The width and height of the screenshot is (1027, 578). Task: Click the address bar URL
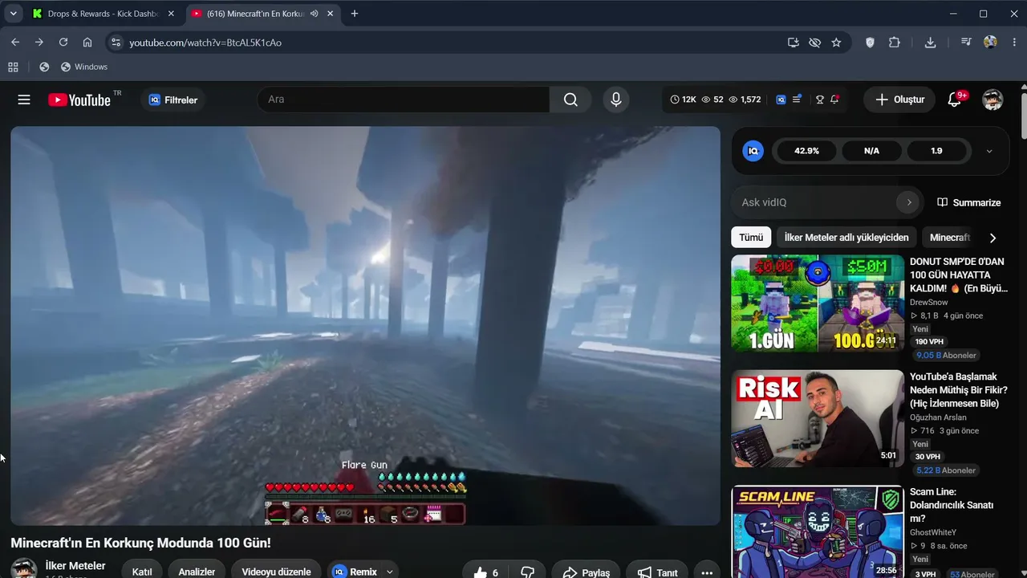(x=205, y=43)
